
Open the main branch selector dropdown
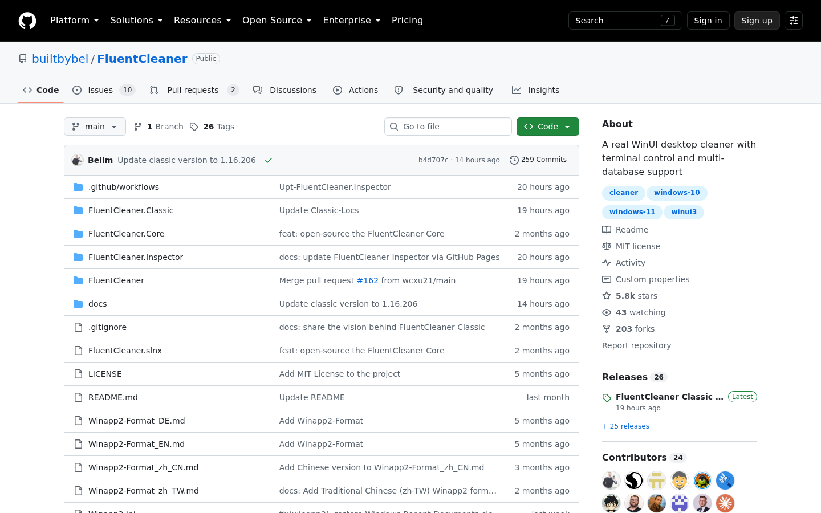95,127
